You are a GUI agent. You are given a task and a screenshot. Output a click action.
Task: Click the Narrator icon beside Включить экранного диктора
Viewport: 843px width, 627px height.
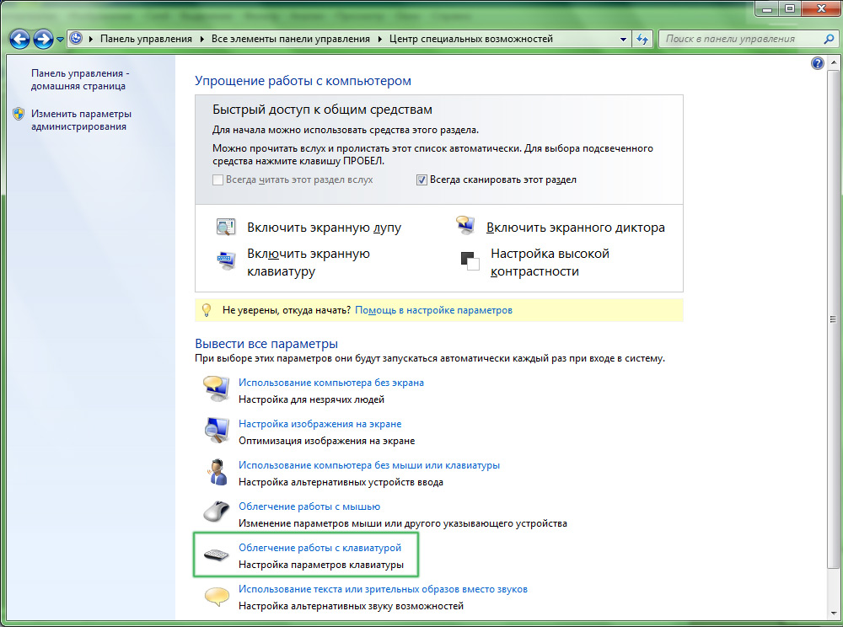465,225
